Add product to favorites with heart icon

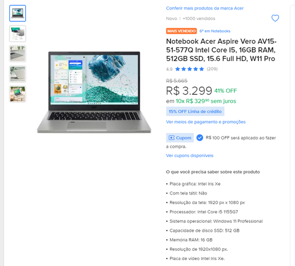275,18
